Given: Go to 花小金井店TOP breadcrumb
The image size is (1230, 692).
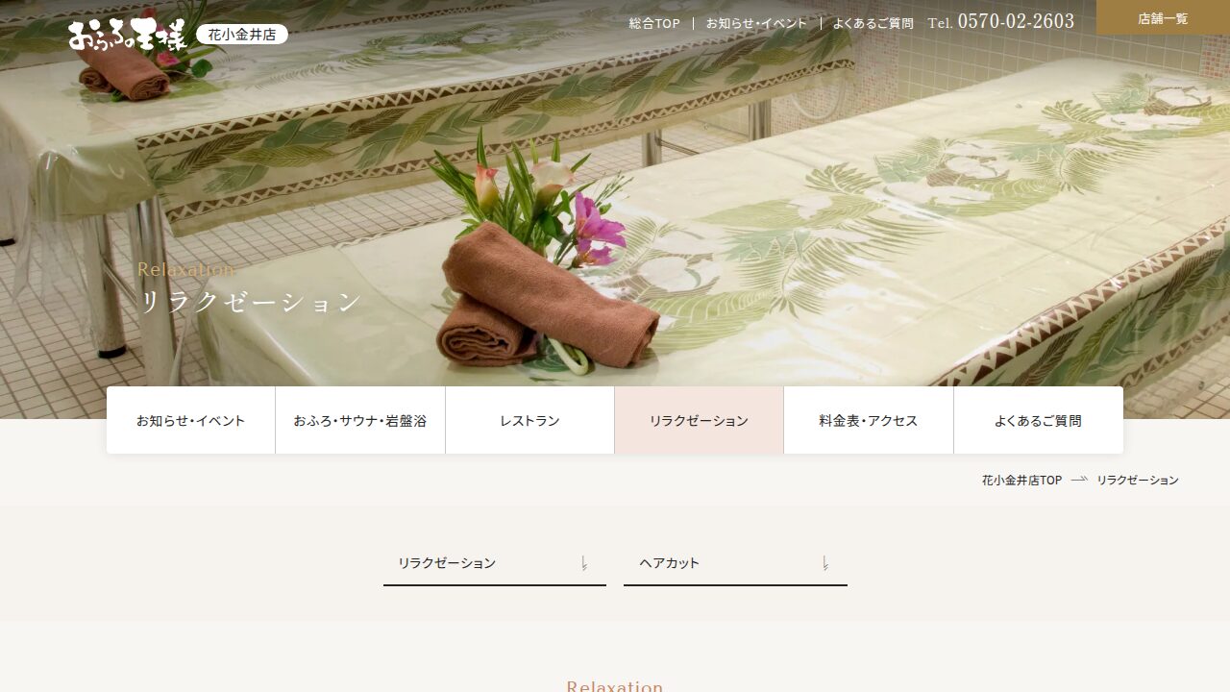Looking at the screenshot, I should pyautogui.click(x=1021, y=481).
